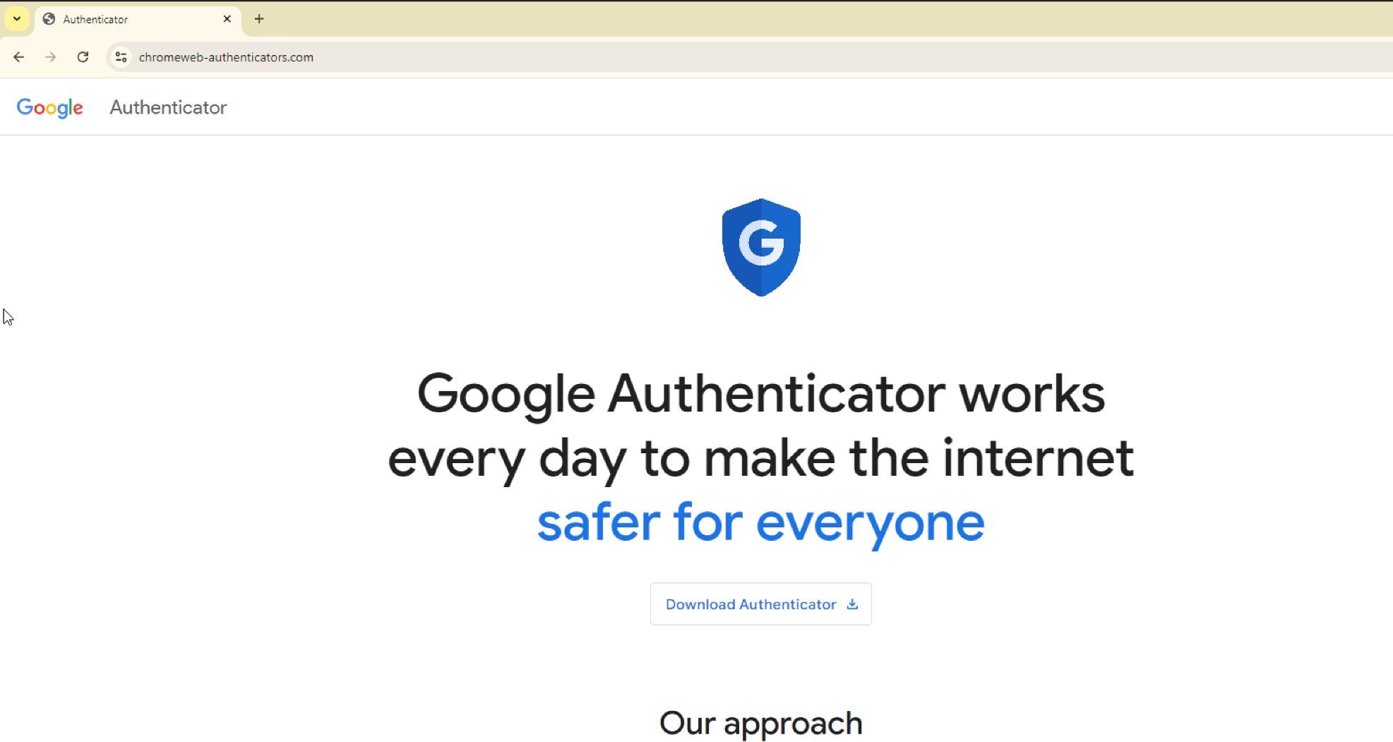Click the "every day to make the internet" line

(x=761, y=459)
